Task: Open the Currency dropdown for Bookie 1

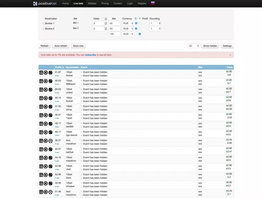Action: (128, 23)
